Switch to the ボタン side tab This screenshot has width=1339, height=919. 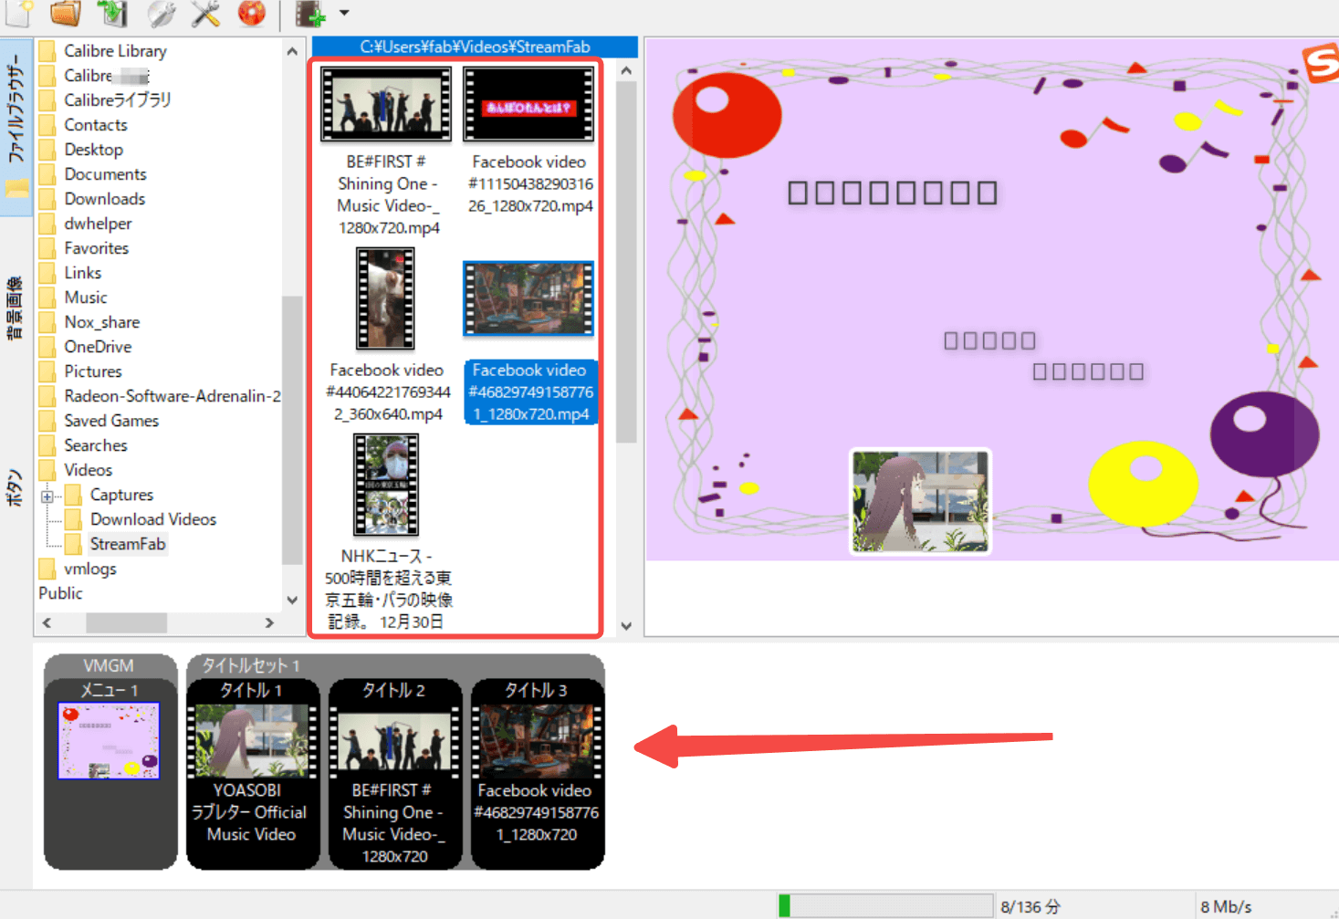pyautogui.click(x=16, y=486)
